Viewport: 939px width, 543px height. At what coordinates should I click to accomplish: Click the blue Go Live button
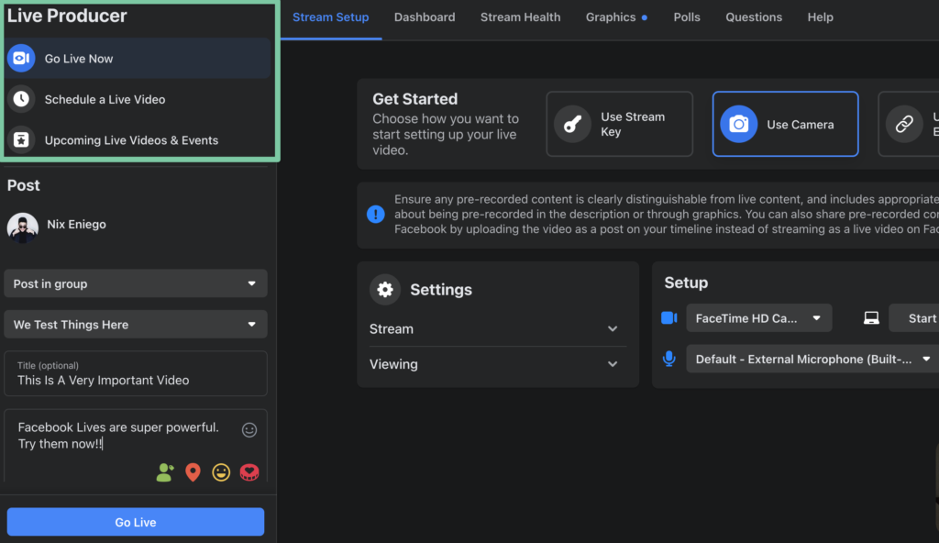click(x=136, y=521)
